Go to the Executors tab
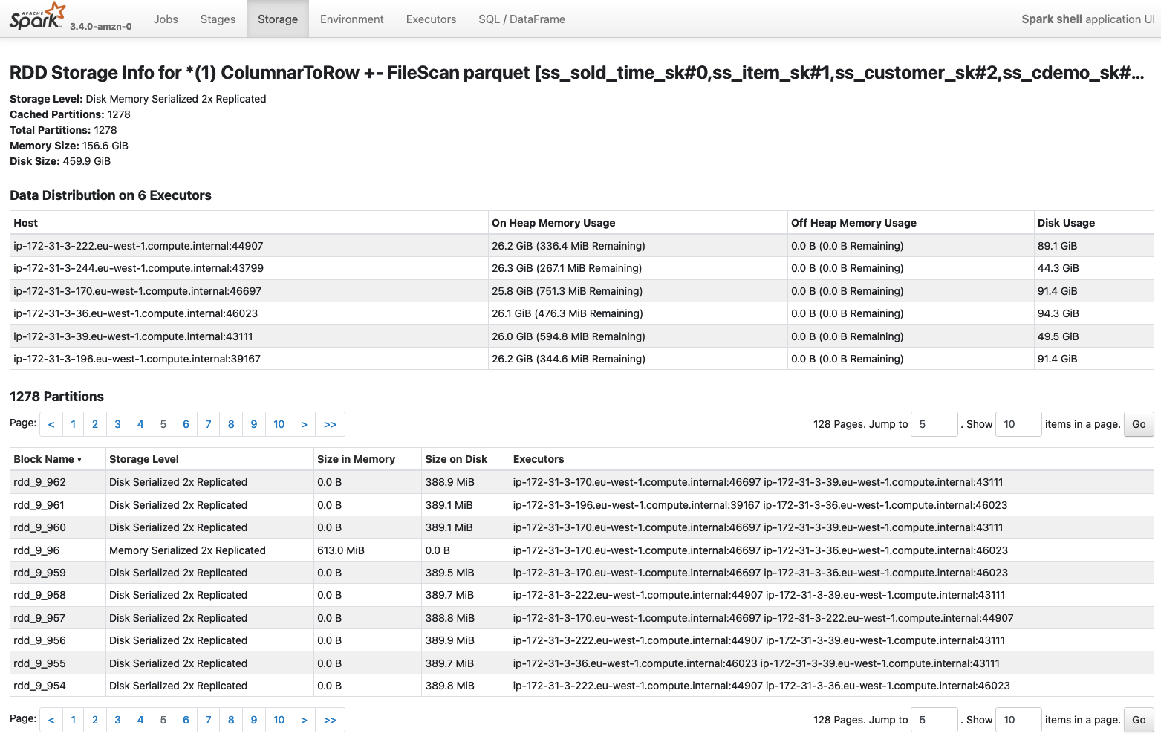The height and width of the screenshot is (748, 1161). tap(431, 19)
